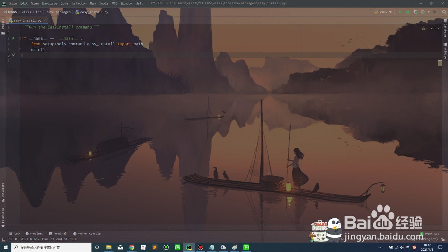
Task: Toggle tool window bars icon in status bar
Action: [x=3, y=239]
